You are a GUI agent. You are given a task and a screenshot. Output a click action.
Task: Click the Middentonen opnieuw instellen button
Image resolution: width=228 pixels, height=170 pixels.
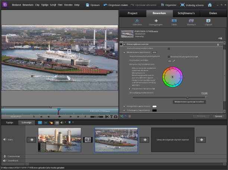[190, 101]
